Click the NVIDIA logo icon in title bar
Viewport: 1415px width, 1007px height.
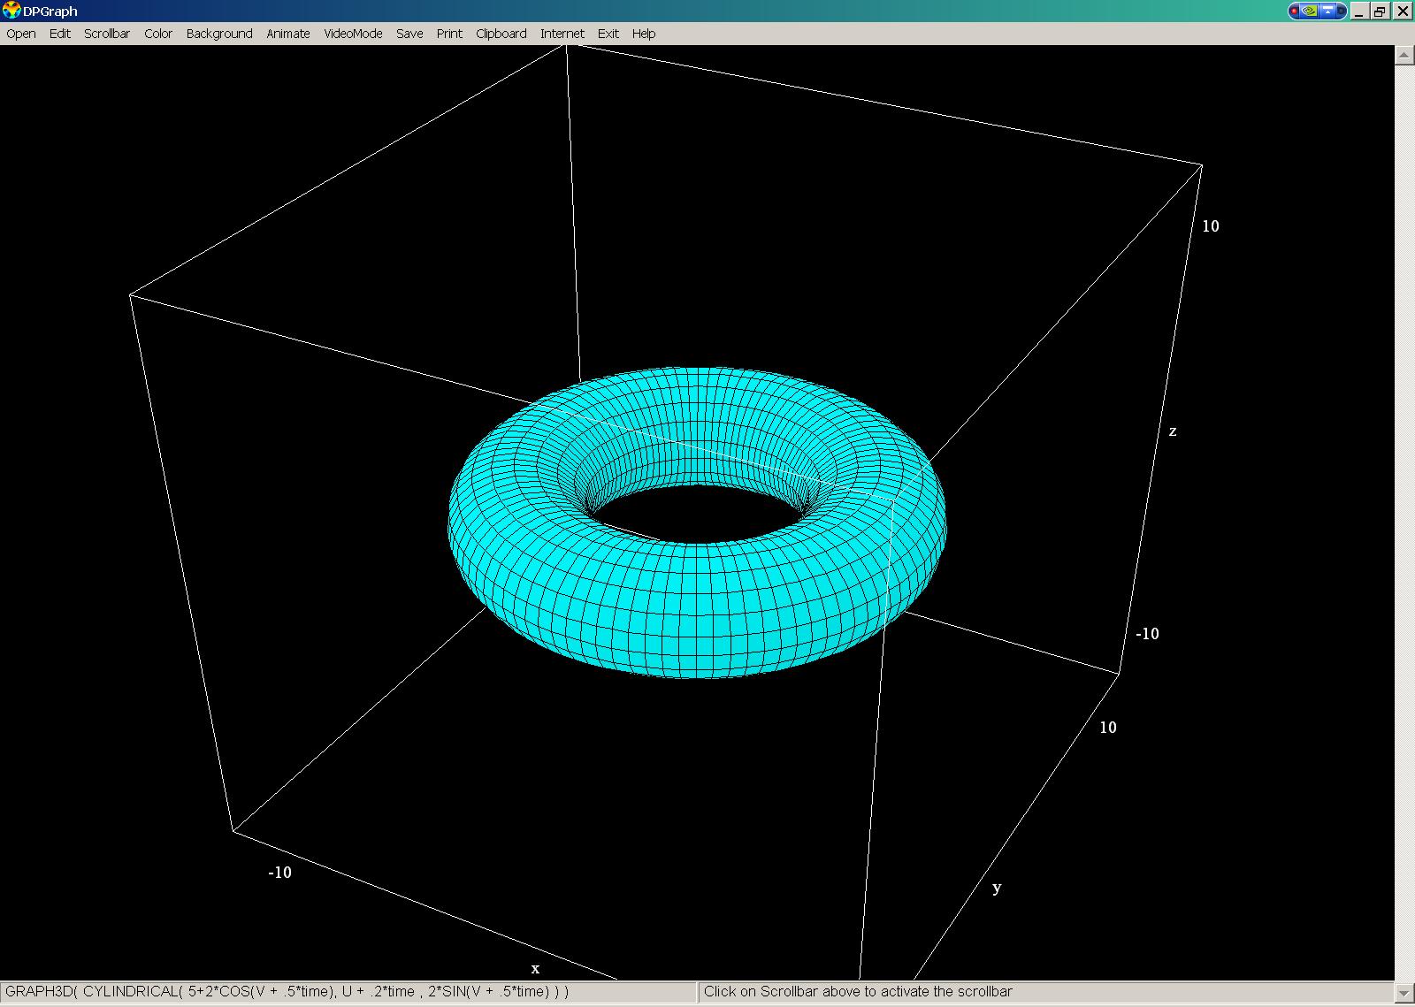(x=1310, y=11)
